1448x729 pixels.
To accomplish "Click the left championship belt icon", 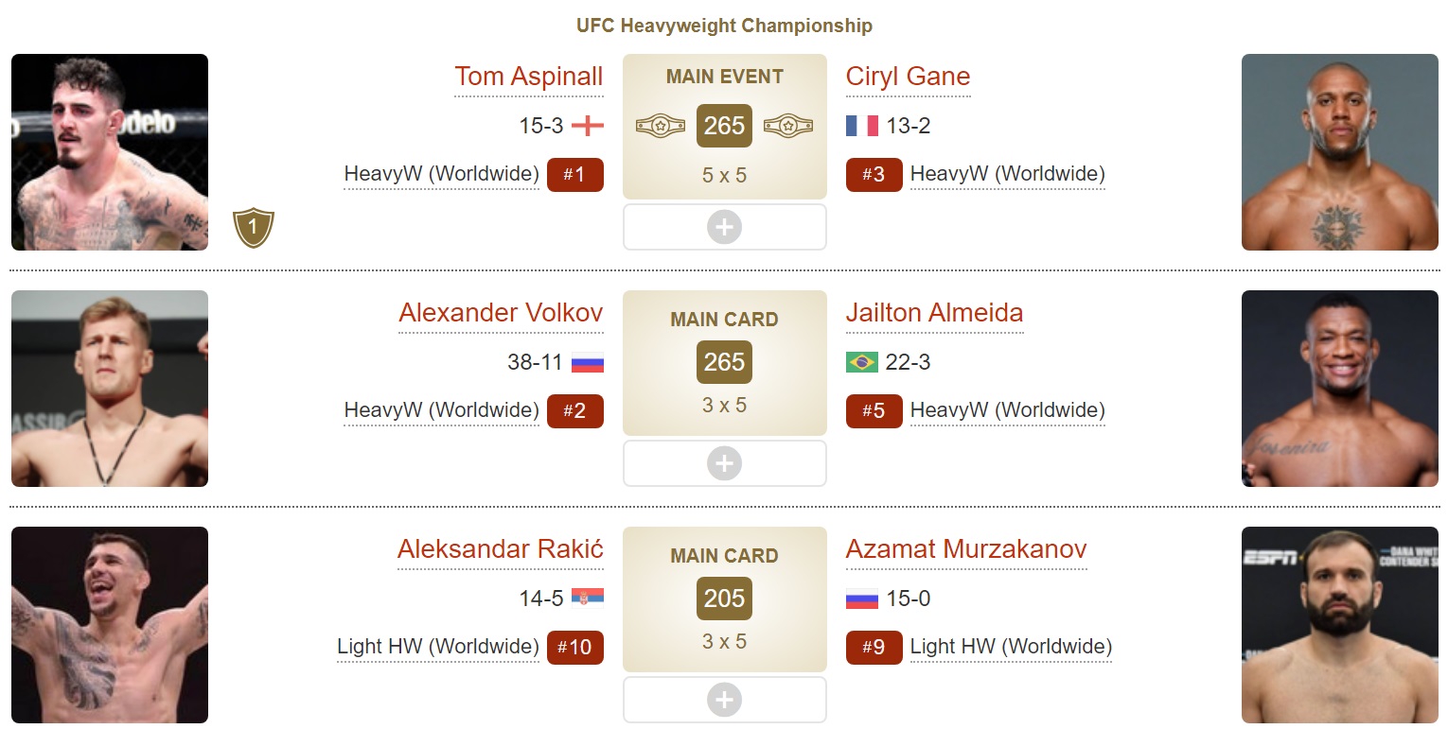I will 660,126.
